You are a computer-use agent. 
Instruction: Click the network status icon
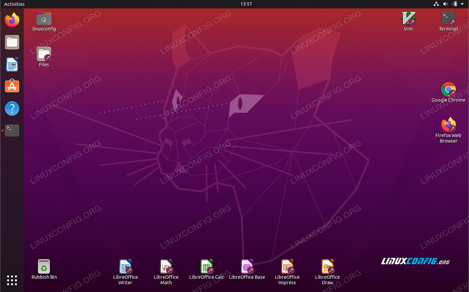pyautogui.click(x=436, y=4)
